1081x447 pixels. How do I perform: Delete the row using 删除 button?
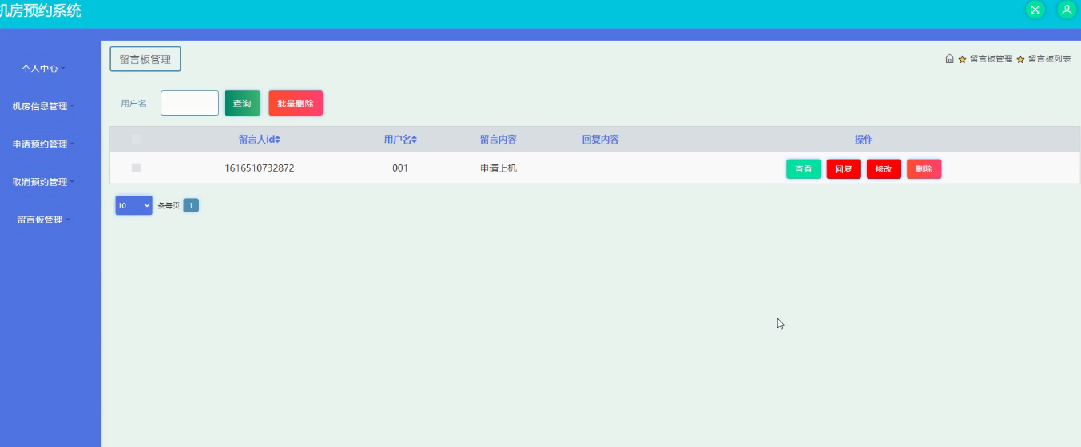pos(924,169)
